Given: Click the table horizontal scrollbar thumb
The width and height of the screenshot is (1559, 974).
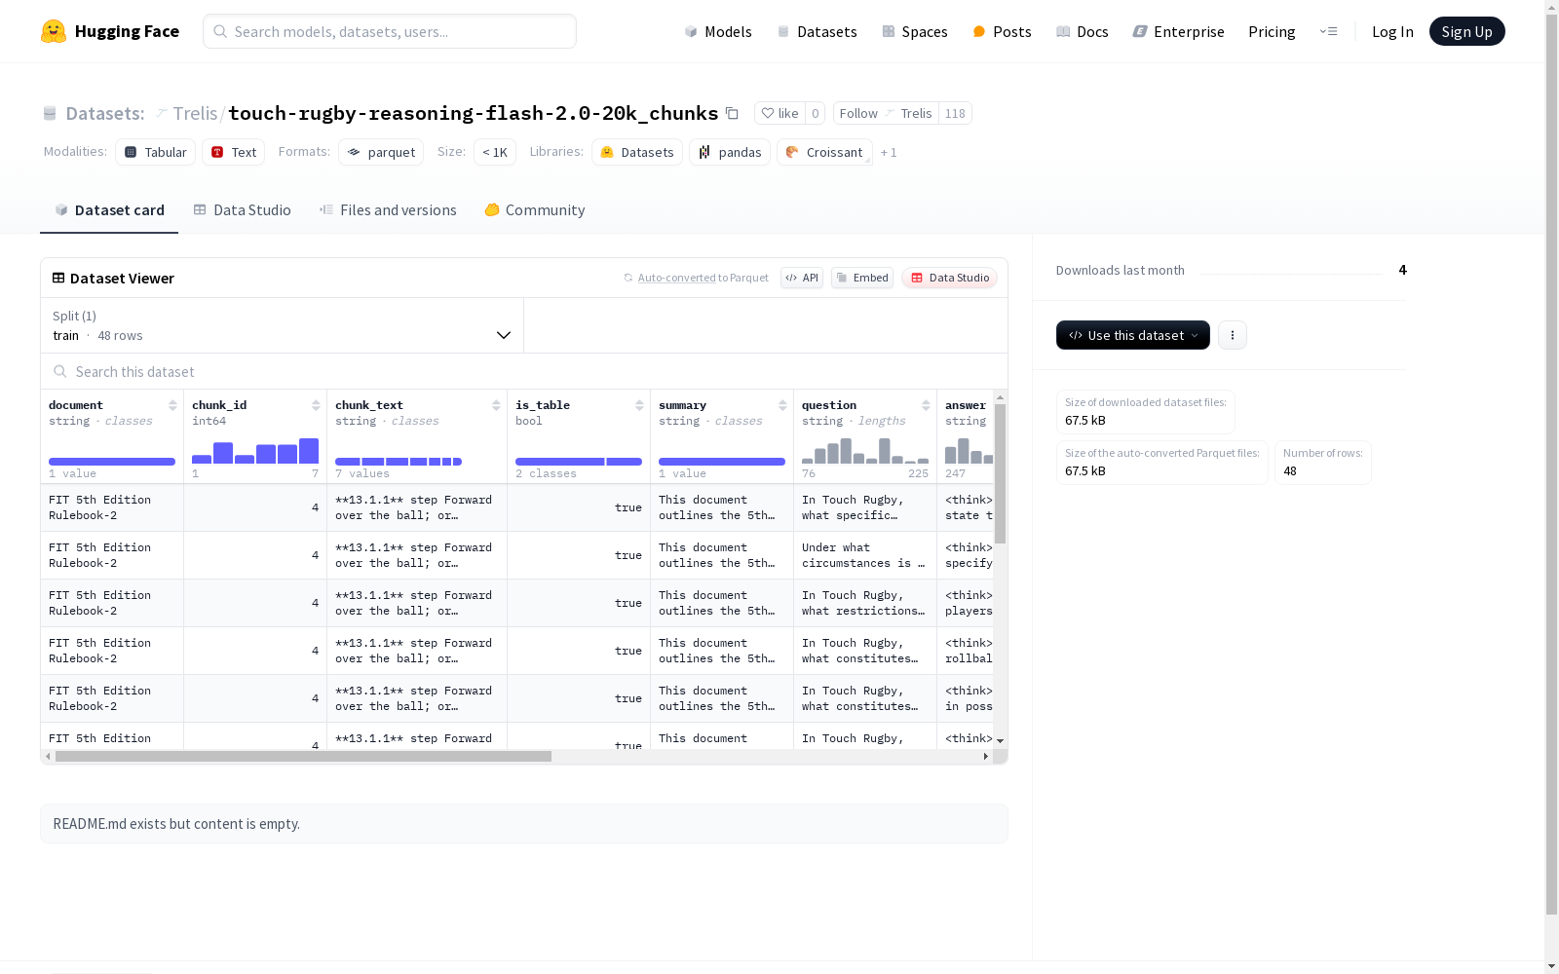Looking at the screenshot, I should coord(303,756).
